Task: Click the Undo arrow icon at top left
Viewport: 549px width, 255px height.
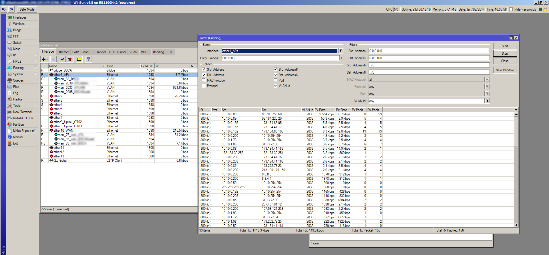Action: (x=4, y=9)
